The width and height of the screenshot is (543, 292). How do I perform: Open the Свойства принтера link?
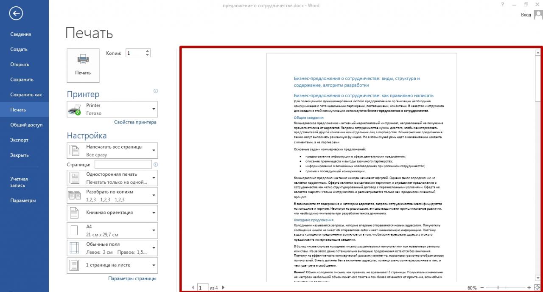point(135,122)
